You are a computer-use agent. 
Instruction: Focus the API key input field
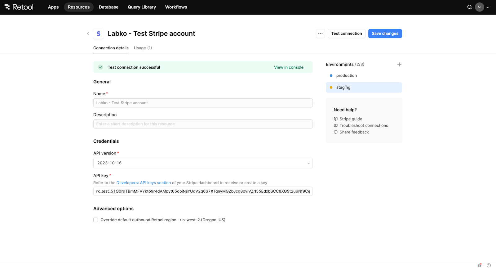203,191
